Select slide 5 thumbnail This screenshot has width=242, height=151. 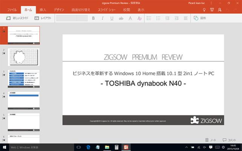(24, 122)
